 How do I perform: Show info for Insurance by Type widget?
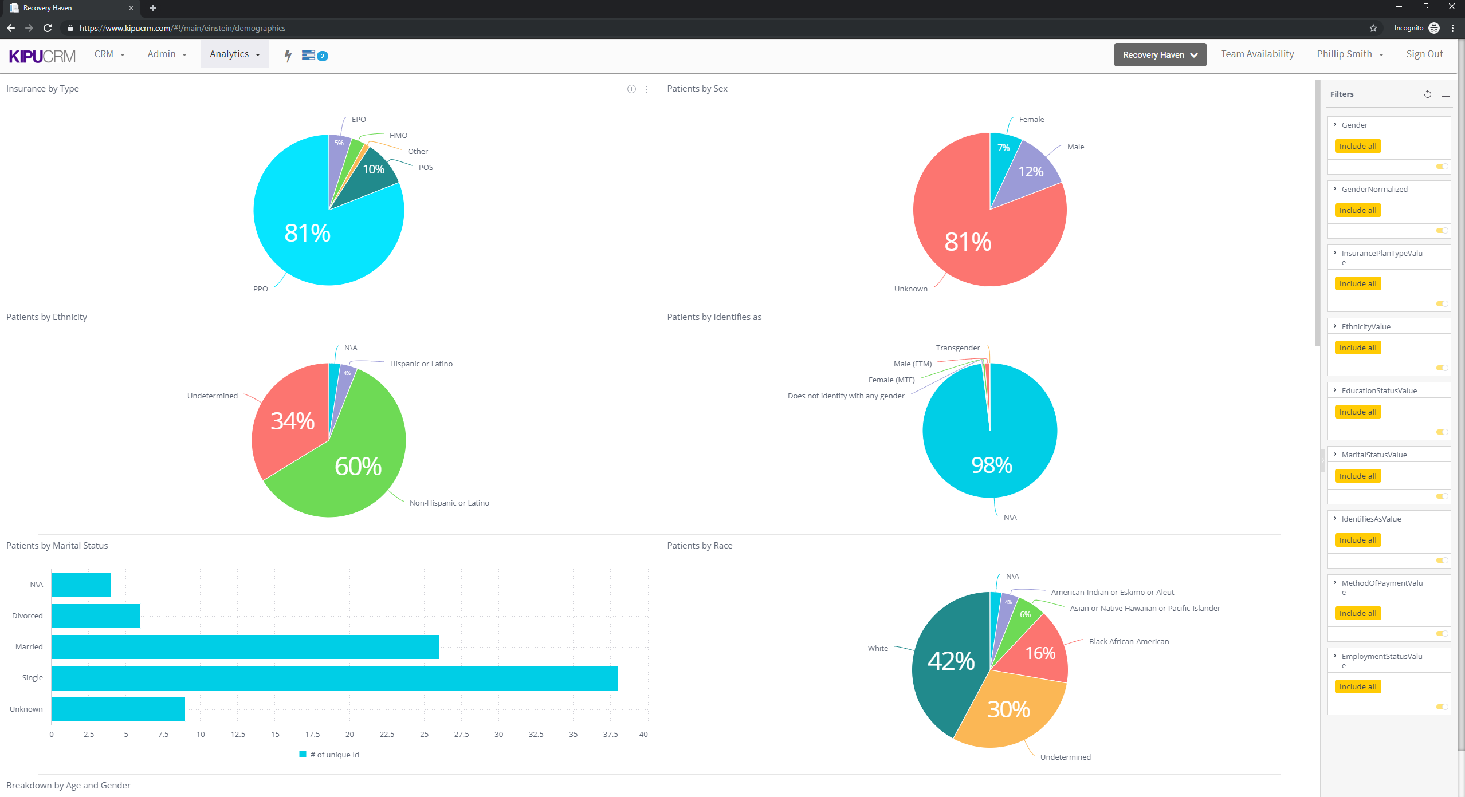click(631, 89)
